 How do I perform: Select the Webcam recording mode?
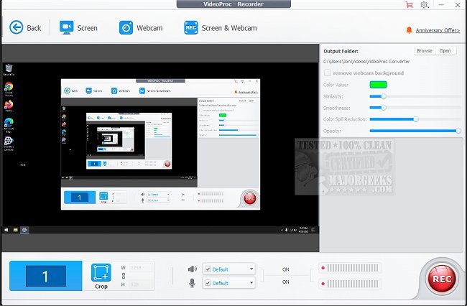[141, 28]
